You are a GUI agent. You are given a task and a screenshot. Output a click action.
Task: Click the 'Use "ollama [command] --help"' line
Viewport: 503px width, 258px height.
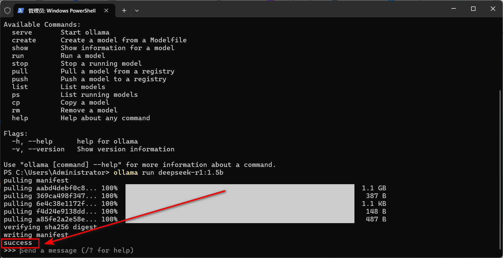[140, 165]
